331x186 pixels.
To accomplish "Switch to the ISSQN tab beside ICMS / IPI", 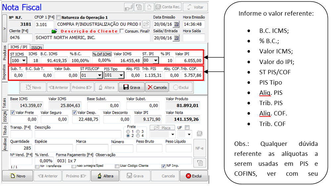I will (37, 47).
